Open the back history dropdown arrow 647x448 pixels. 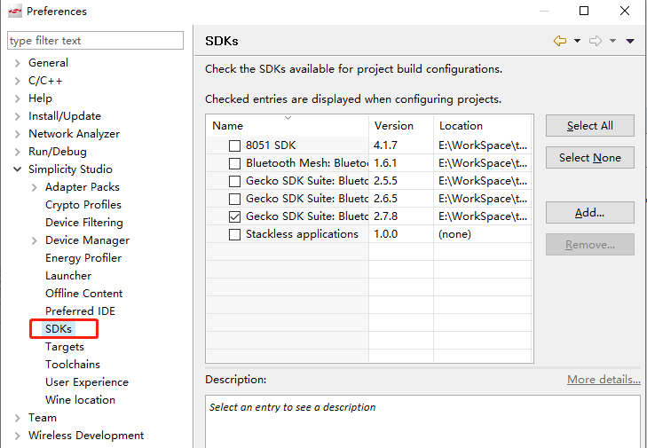click(577, 41)
